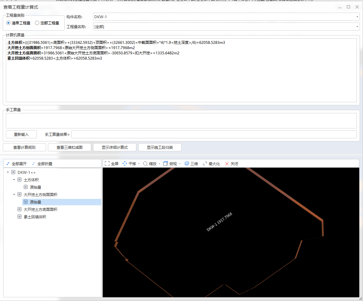363x301 pixels.
Task: Click the 大开挖土方侧面面积=1917.7968 formula line
Action: tap(71, 48)
